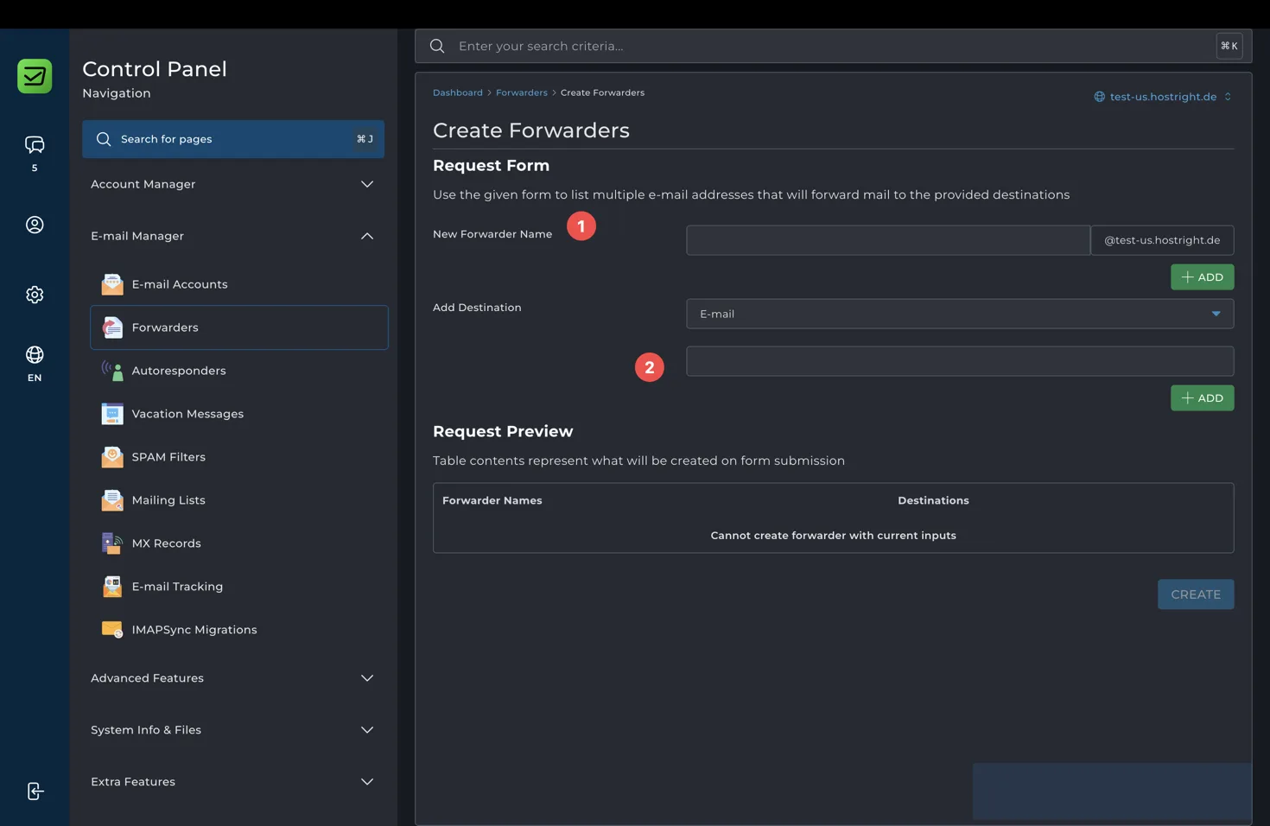Collapse the E-mail Manager section
The image size is (1270, 826).
pos(232,236)
